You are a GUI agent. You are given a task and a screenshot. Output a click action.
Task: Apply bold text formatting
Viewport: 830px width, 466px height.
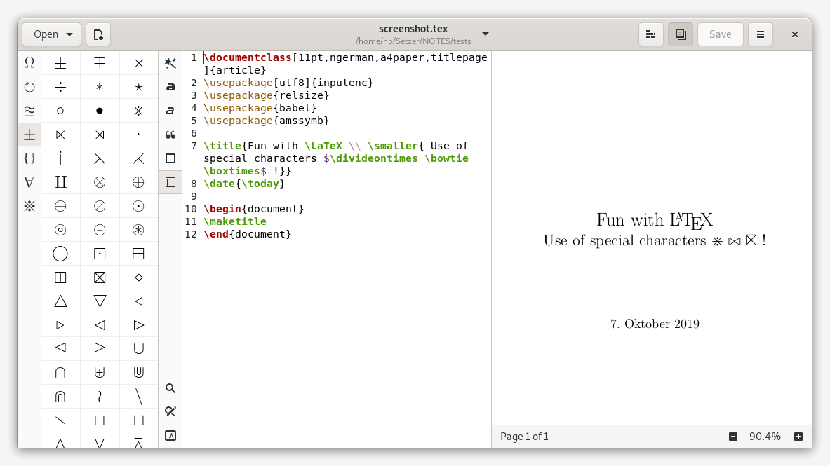tap(170, 88)
